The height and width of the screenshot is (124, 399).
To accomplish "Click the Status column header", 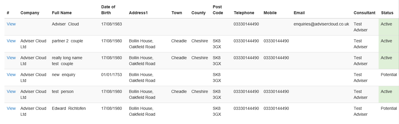I will [x=387, y=13].
